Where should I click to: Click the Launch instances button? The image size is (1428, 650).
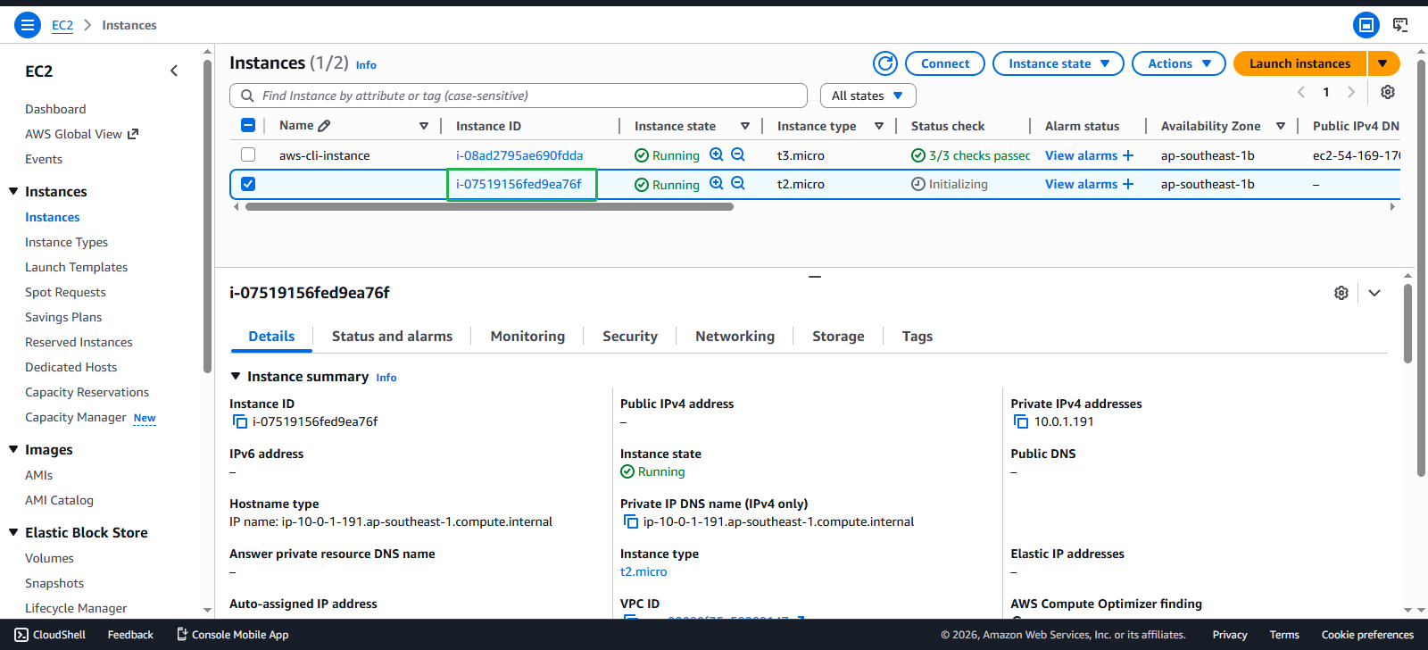click(x=1299, y=63)
